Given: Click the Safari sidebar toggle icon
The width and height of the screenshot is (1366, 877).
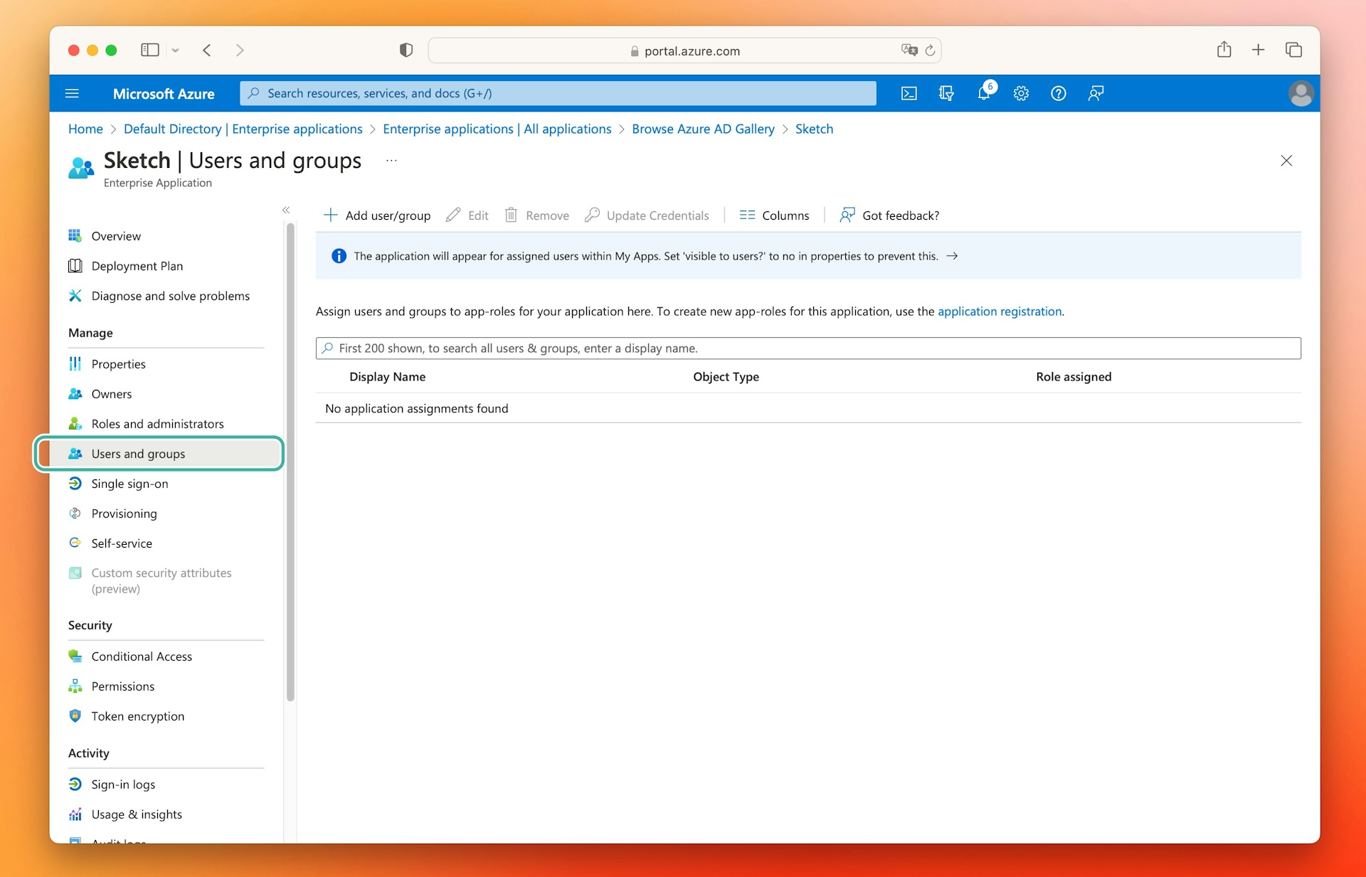Looking at the screenshot, I should tap(149, 50).
